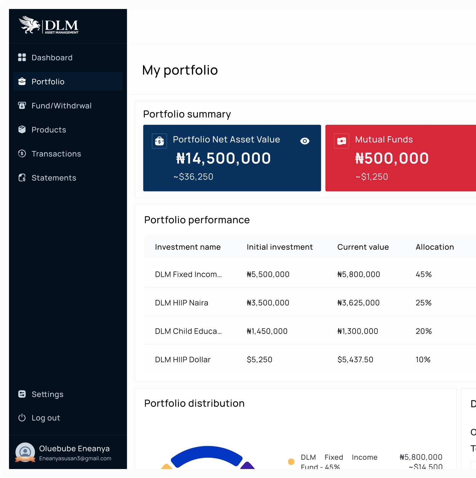The image size is (476, 478).
Task: Click the orange DLM Fixed Income legend dot
Action: [x=291, y=461]
